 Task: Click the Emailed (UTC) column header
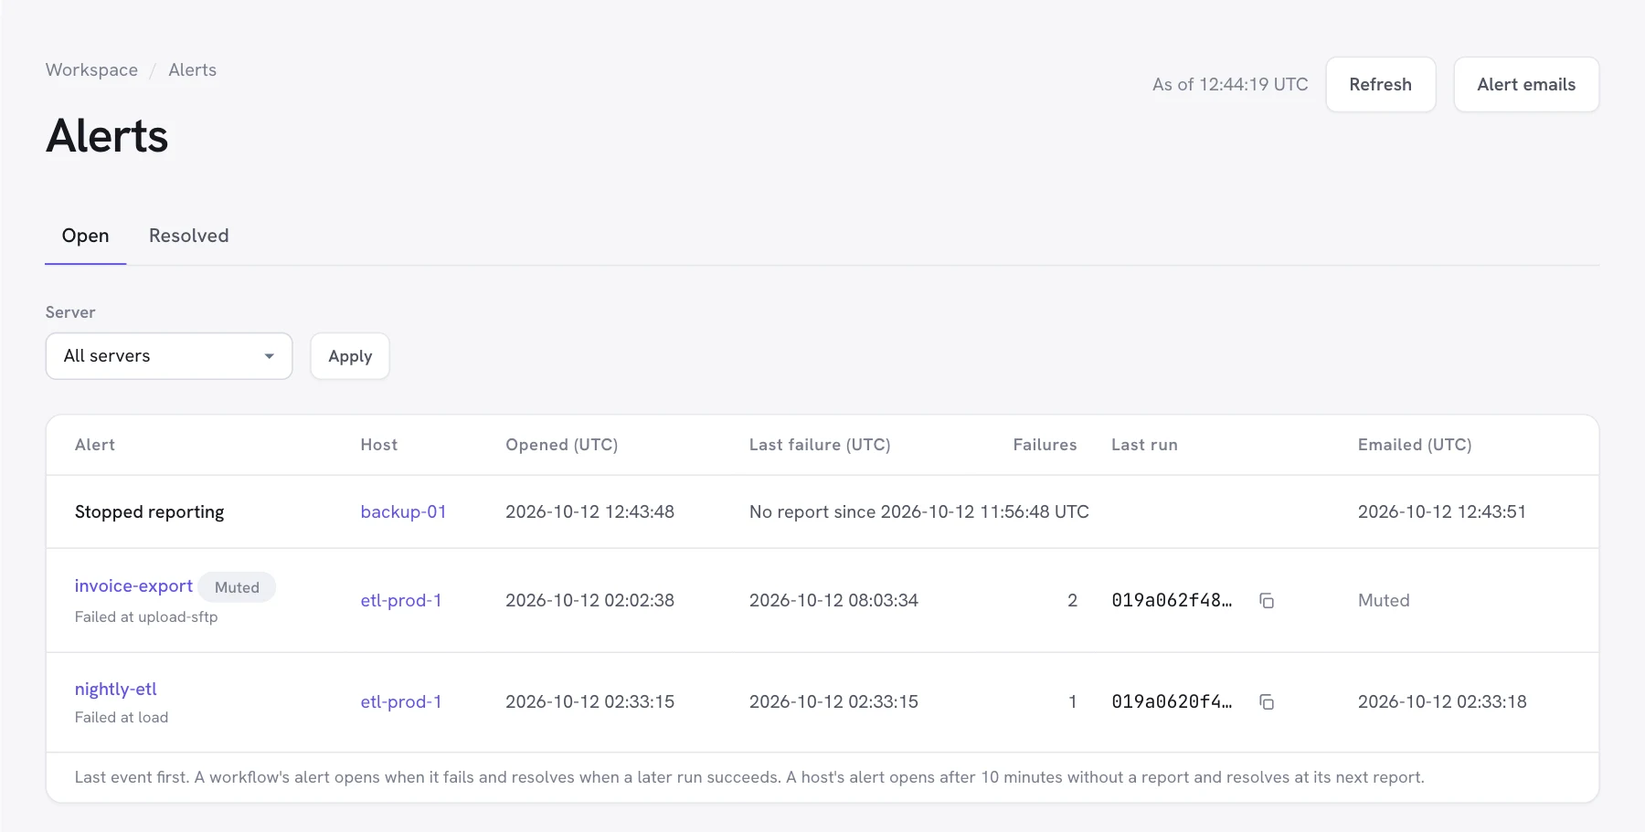click(1415, 445)
